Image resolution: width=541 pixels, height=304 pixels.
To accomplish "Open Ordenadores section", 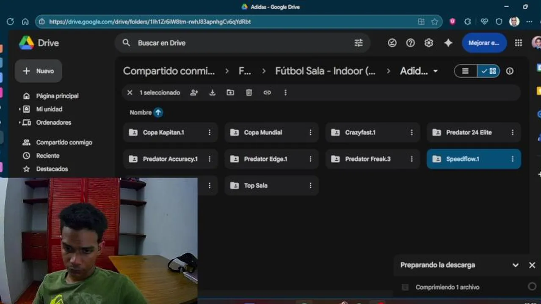I will (53, 122).
